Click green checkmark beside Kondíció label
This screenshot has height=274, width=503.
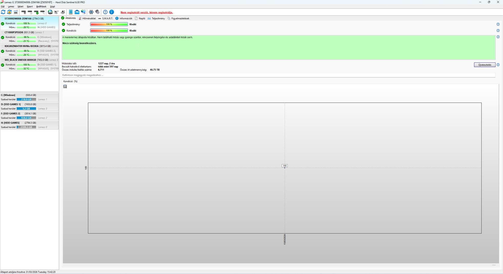pyautogui.click(x=64, y=31)
